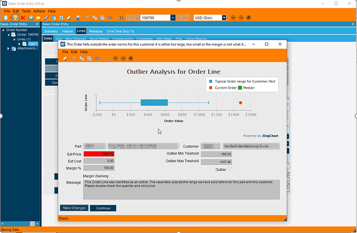Click the Clear eraser icon in outlier dialog
This screenshot has width=357, height=233.
click(x=65, y=58)
